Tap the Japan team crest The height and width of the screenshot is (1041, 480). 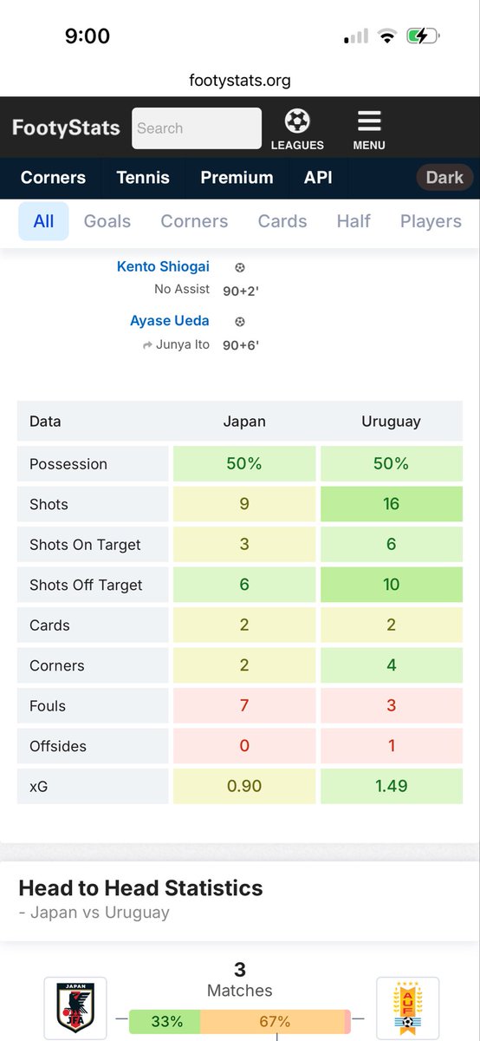click(75, 1007)
